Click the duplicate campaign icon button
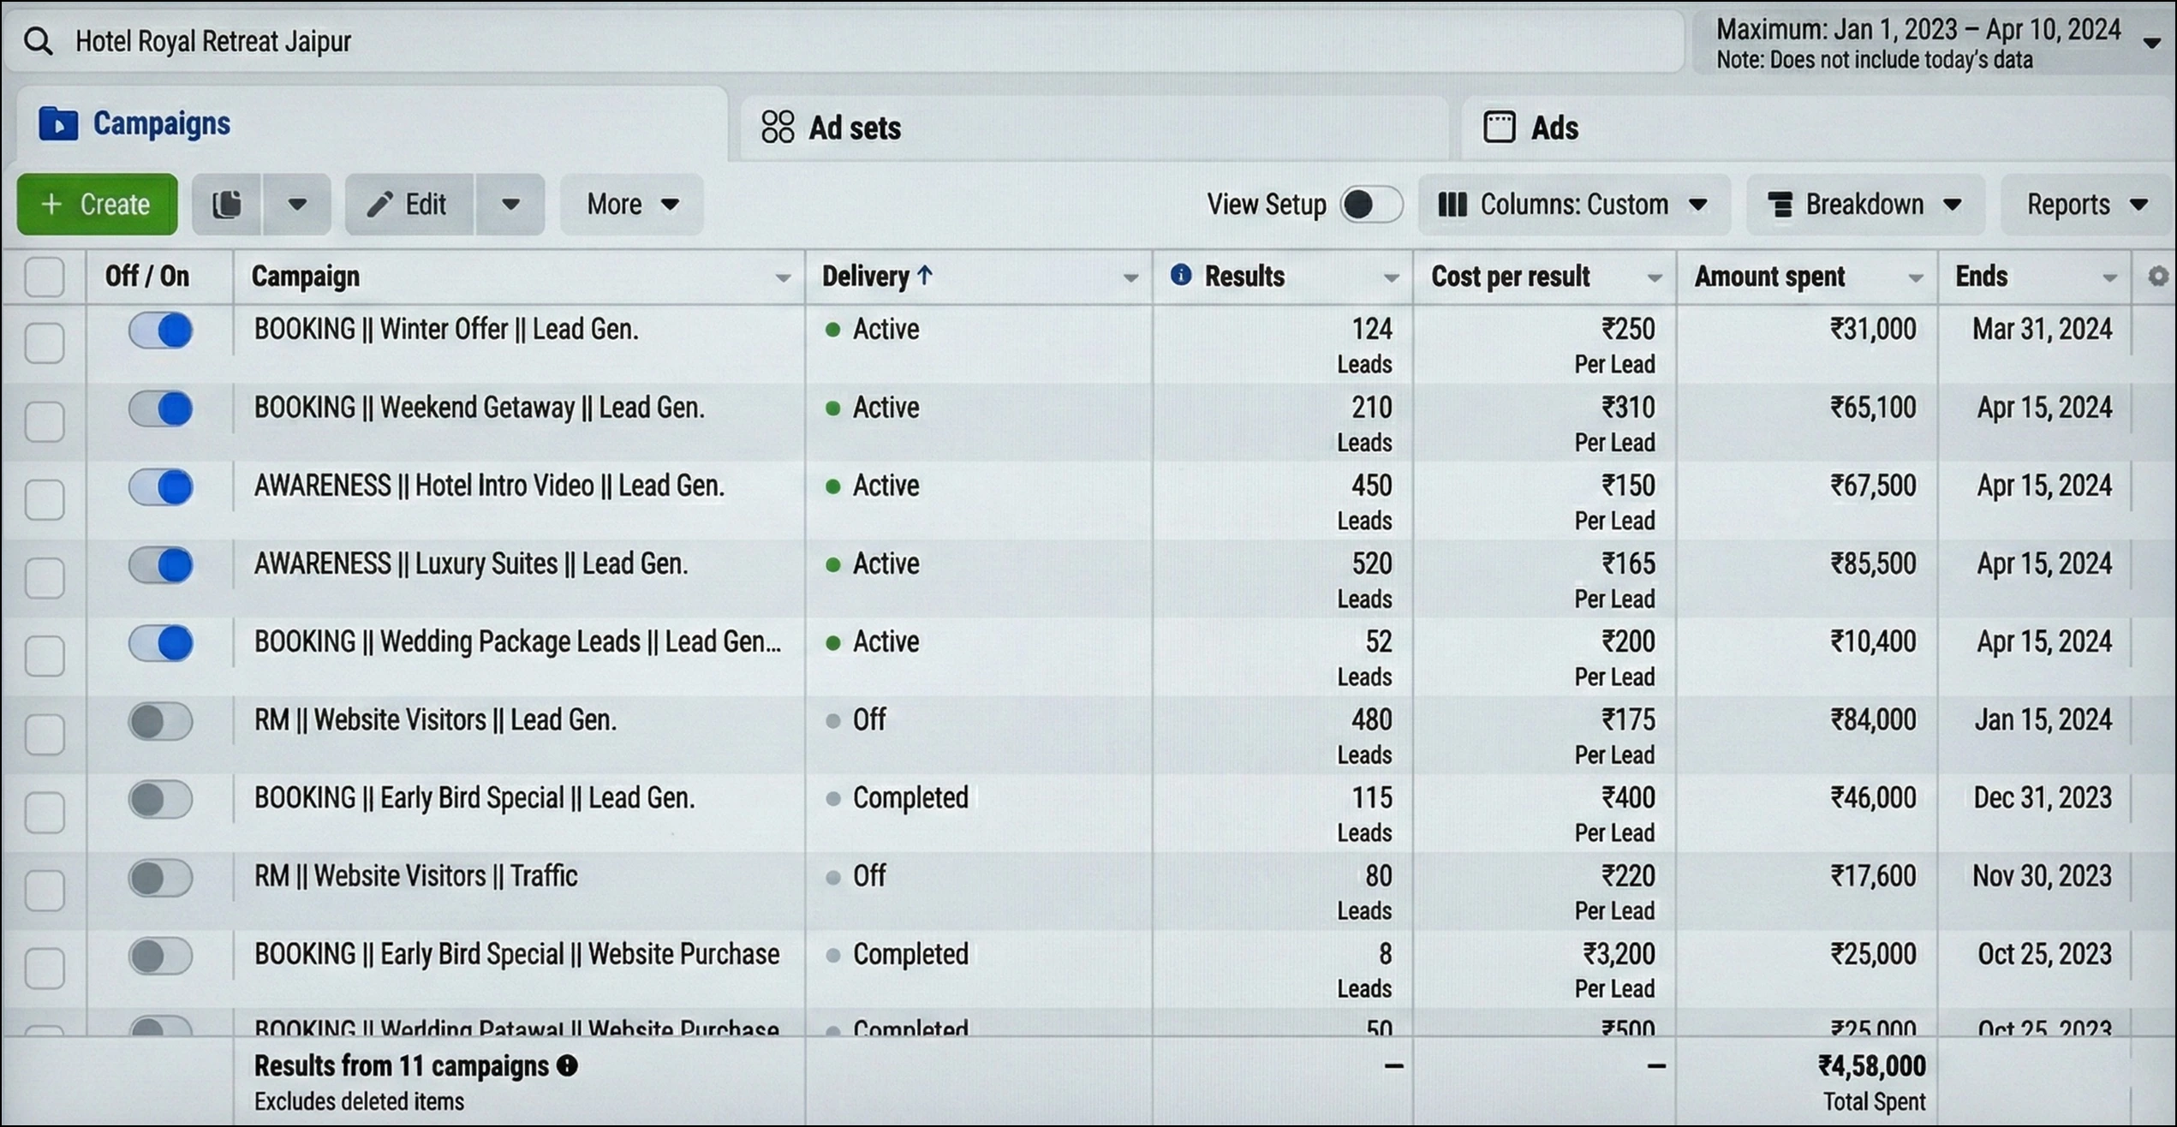 (x=227, y=205)
